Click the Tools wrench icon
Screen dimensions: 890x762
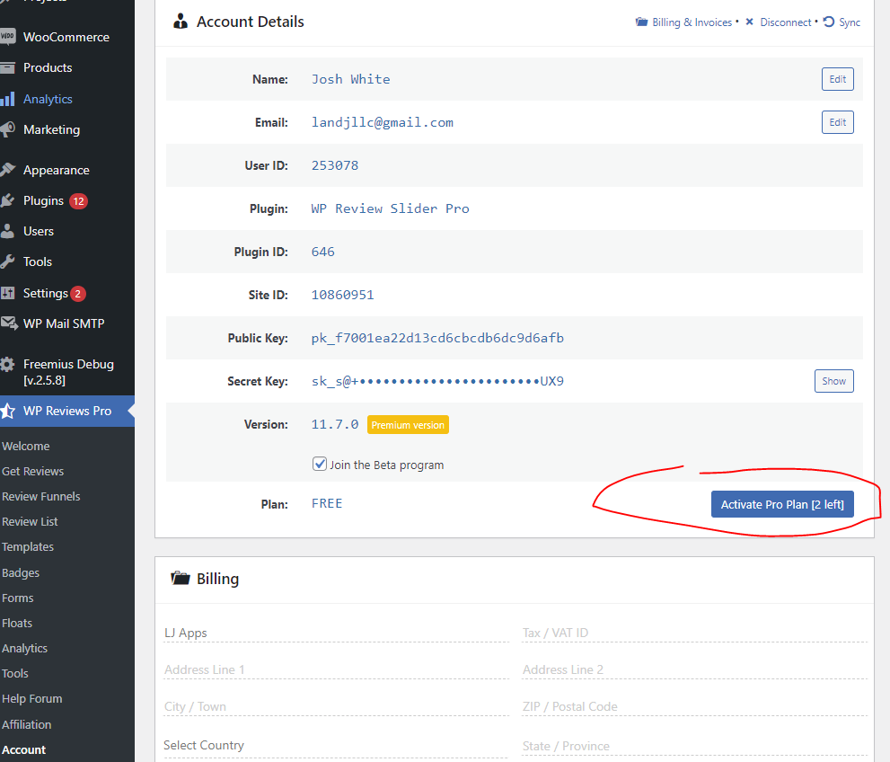point(7,261)
